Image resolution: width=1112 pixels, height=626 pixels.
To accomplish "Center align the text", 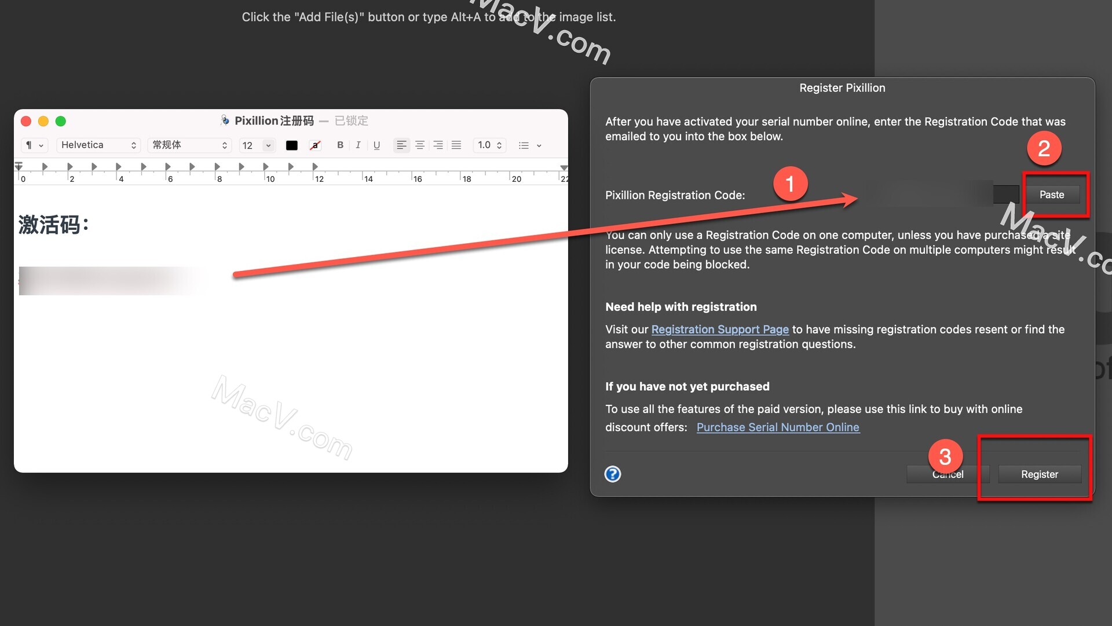I will pyautogui.click(x=420, y=145).
